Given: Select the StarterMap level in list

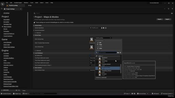Looking at the screenshot, I should click(x=108, y=62).
